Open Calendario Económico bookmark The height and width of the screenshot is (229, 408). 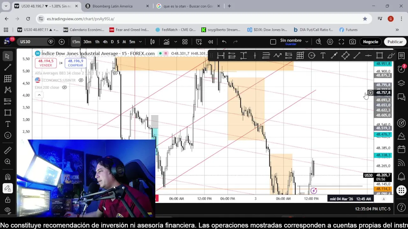click(x=84, y=30)
